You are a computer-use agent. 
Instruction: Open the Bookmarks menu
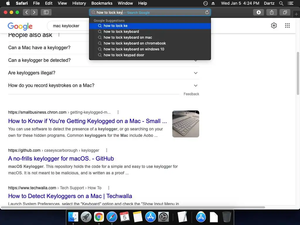click(x=102, y=3)
